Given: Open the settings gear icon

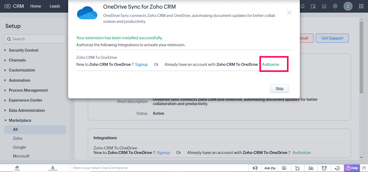Looking at the screenshot, I should (335, 6).
